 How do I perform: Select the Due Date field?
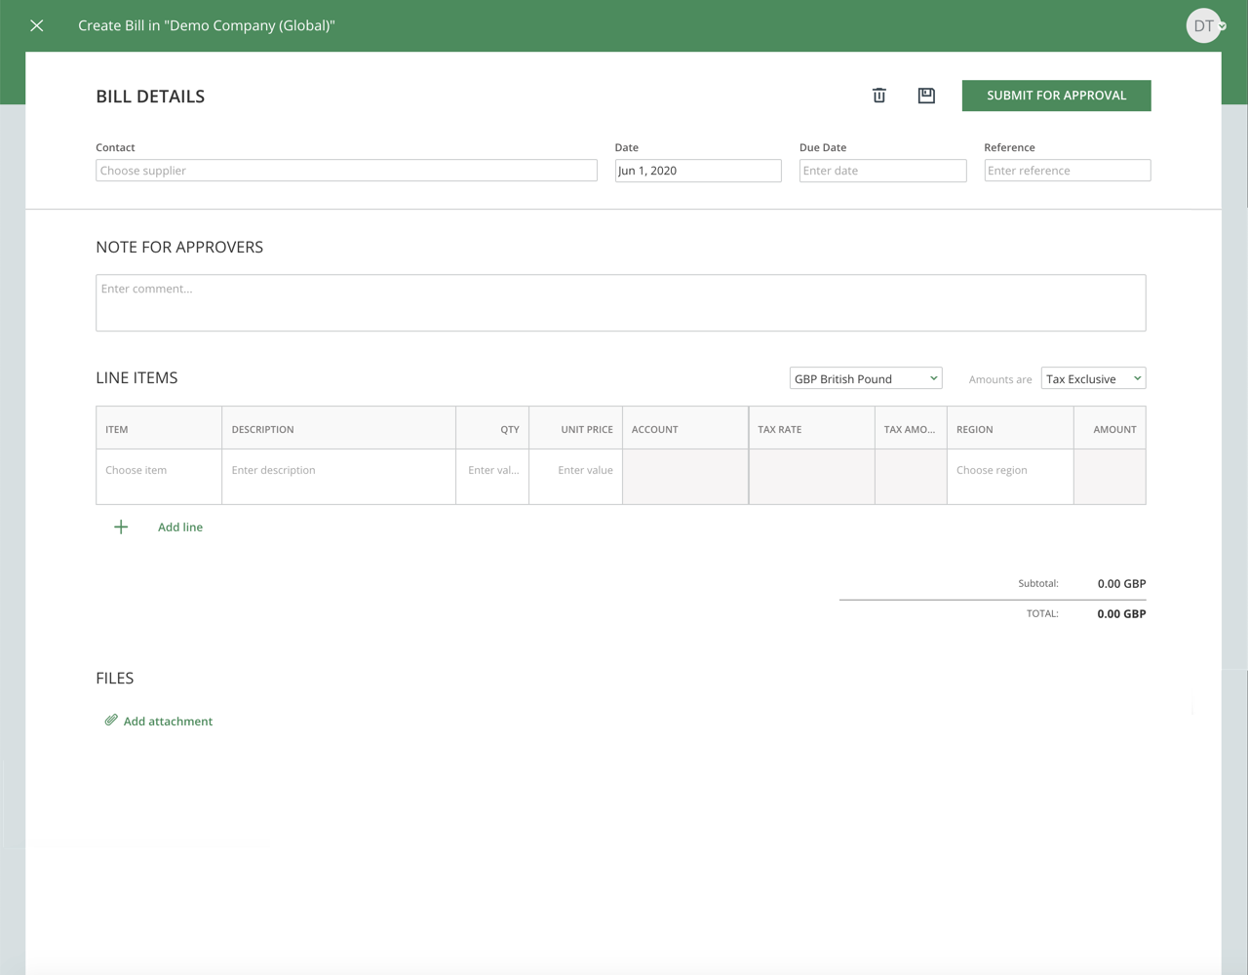click(x=881, y=170)
